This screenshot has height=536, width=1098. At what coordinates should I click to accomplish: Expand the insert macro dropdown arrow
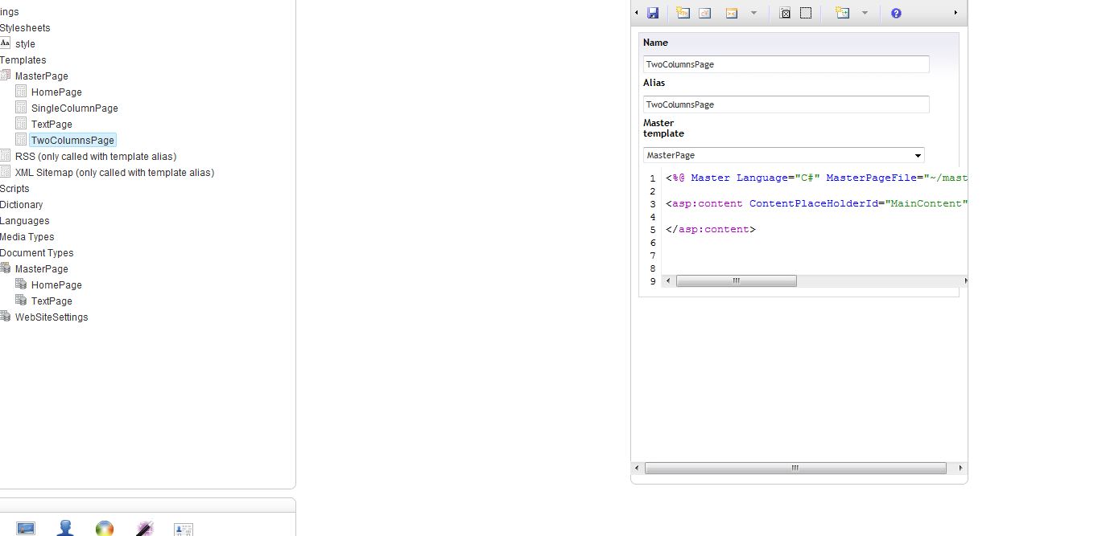click(753, 13)
